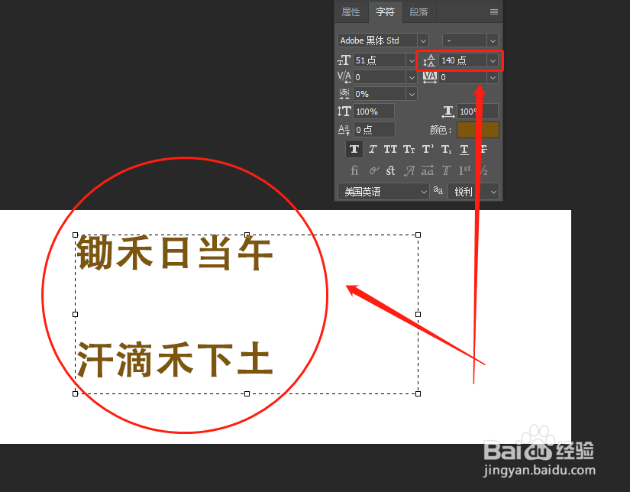Click the Tsume proportional spacing icon
The image size is (630, 492).
tap(344, 94)
